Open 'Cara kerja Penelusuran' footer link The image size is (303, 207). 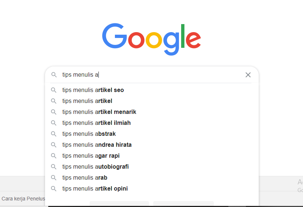point(23,199)
